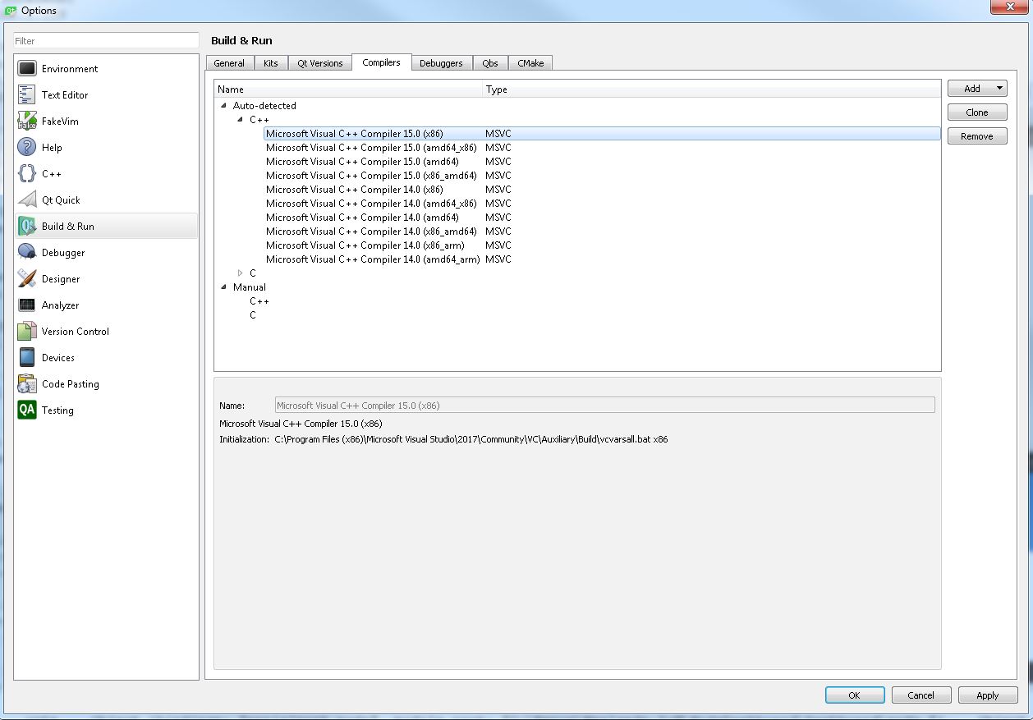
Task: Open the CMake tab
Action: pyautogui.click(x=530, y=63)
